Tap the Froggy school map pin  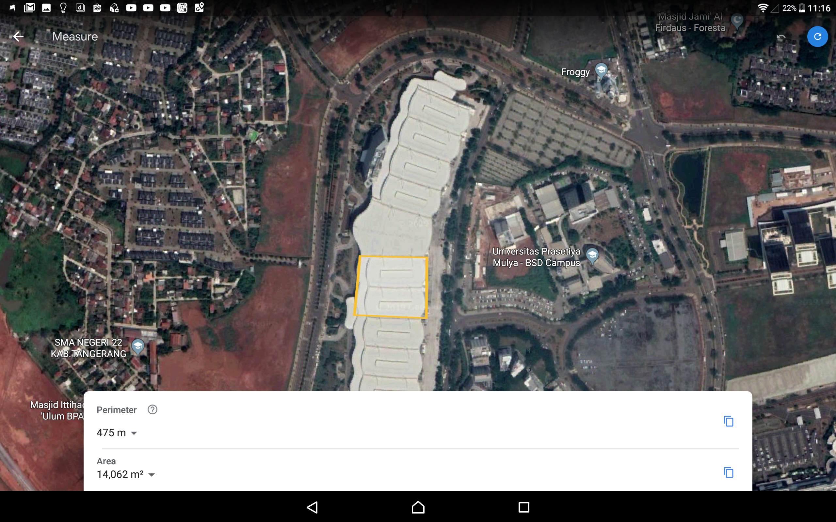(x=601, y=70)
